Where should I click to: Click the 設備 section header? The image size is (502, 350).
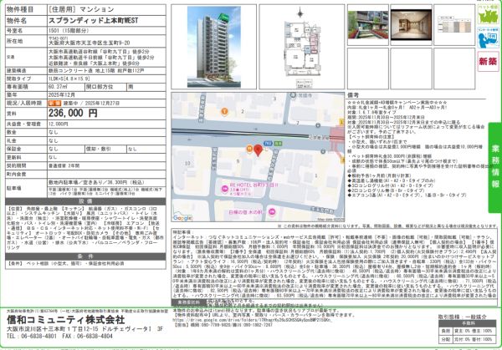pos(85,201)
